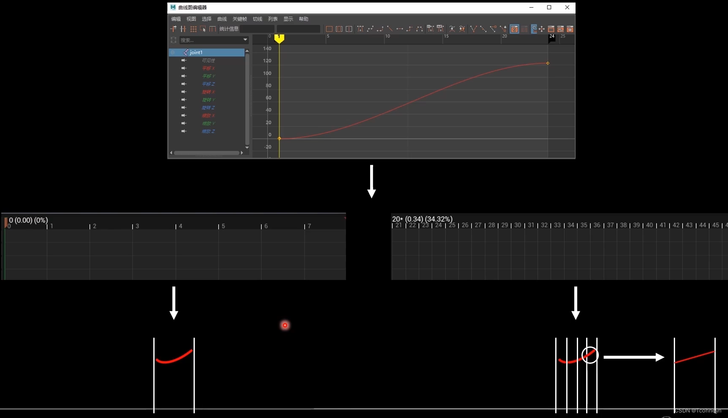Screen dimensions: 728x418
Task: Set Plateau tangents icon
Action: pos(419,29)
